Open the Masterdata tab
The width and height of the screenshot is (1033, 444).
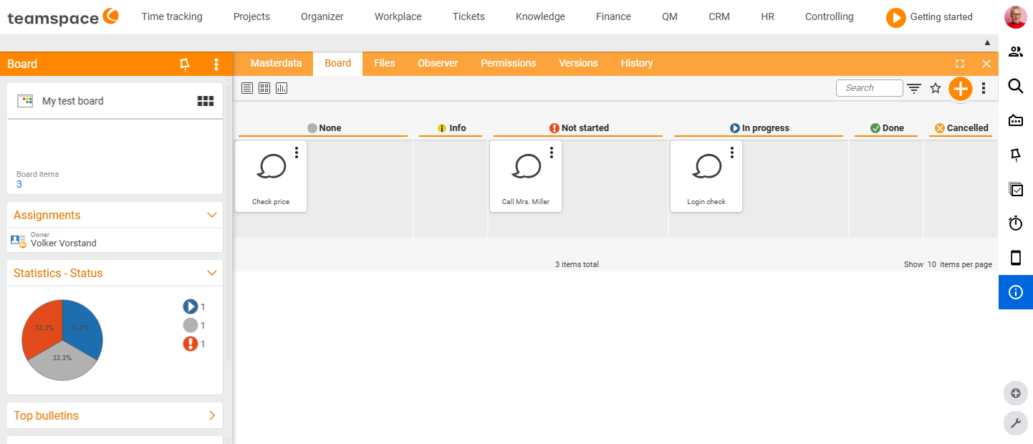(x=277, y=63)
